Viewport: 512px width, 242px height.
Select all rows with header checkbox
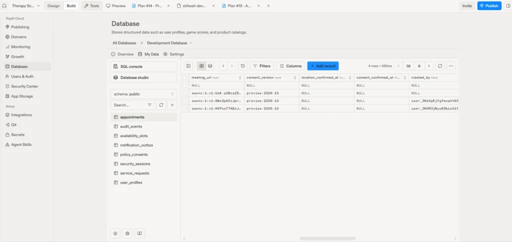pos(185,77)
